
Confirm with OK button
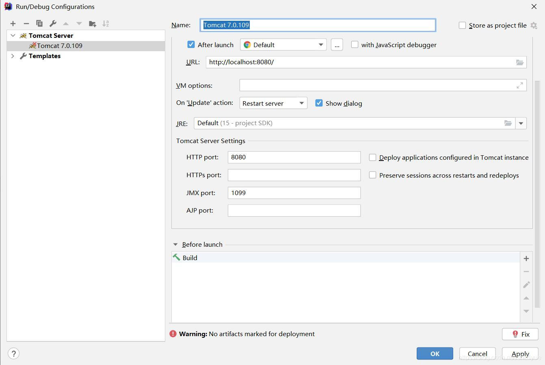pyautogui.click(x=435, y=354)
